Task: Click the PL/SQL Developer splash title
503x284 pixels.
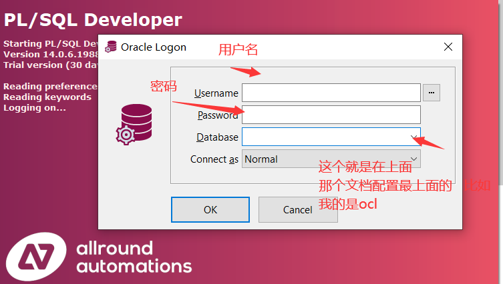Action: pyautogui.click(x=93, y=19)
